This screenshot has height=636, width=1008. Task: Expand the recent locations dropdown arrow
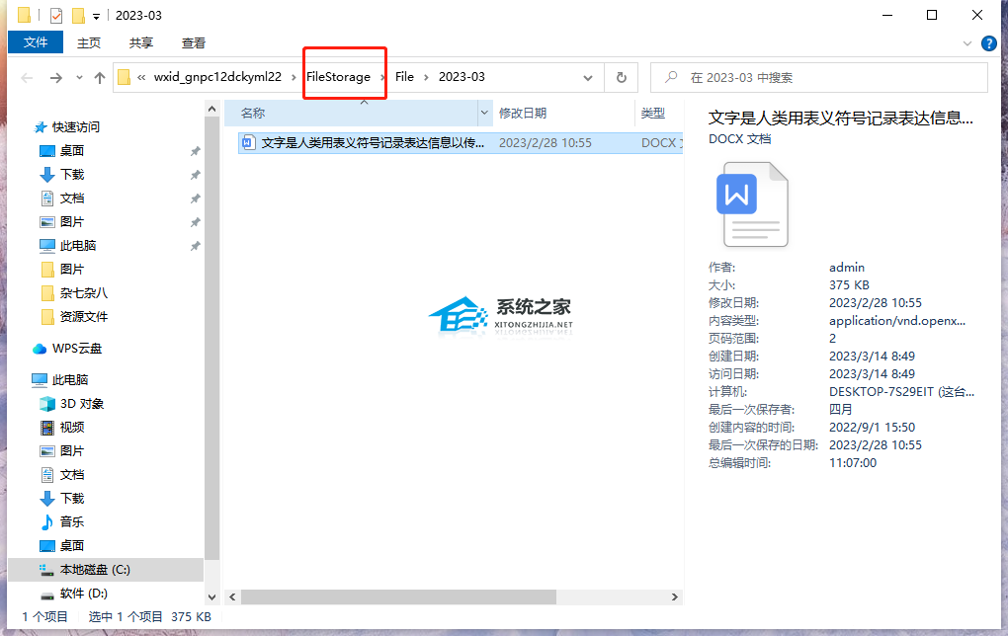click(x=78, y=78)
